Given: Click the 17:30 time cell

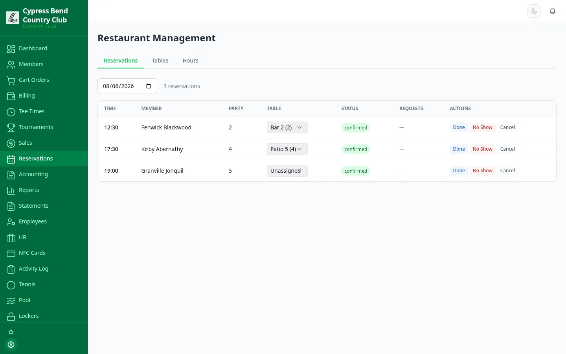Looking at the screenshot, I should [111, 149].
